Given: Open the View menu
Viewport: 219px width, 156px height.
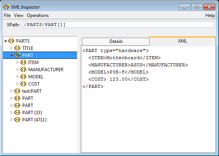Looking at the screenshot, I should click(19, 15).
